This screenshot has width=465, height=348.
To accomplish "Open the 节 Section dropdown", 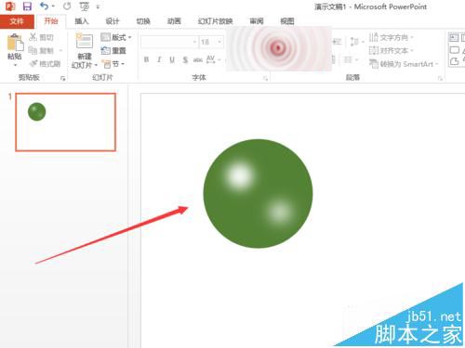I will (x=113, y=64).
